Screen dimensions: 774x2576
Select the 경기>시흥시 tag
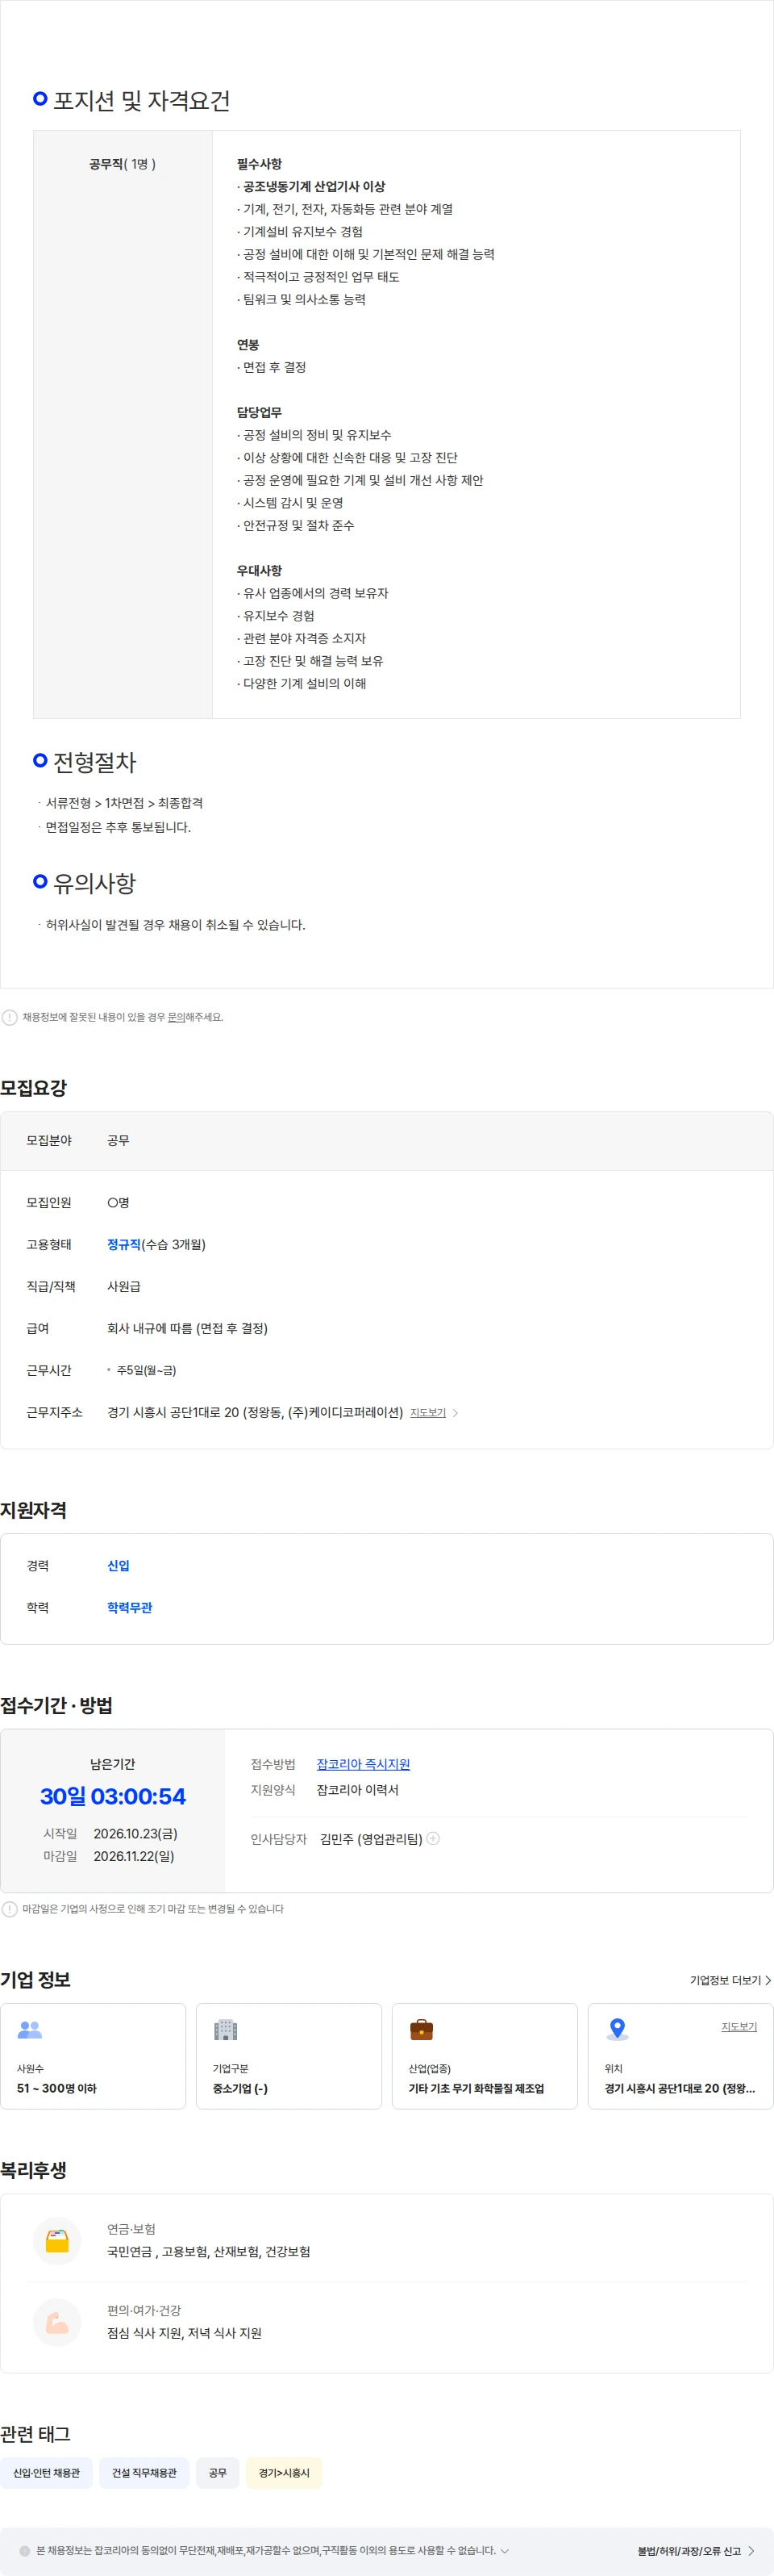284,2472
